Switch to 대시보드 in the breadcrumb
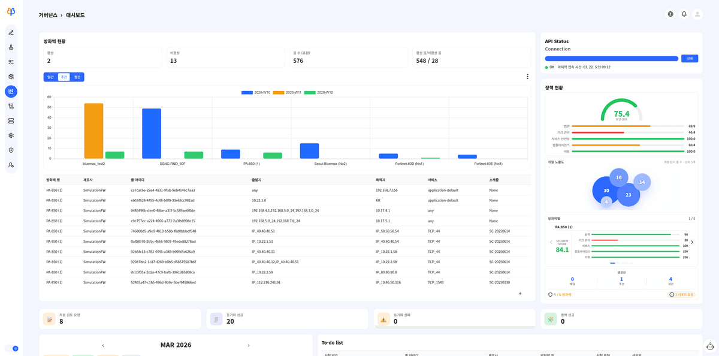 [x=74, y=16]
